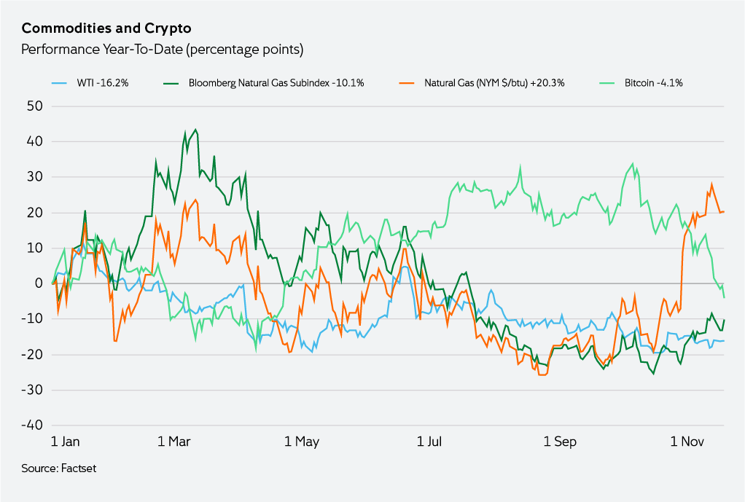Click the 50 y-axis value label
Viewport: 745px width, 502px height.
point(35,106)
